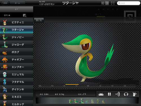Tap the No.495 number label

[42, 2]
